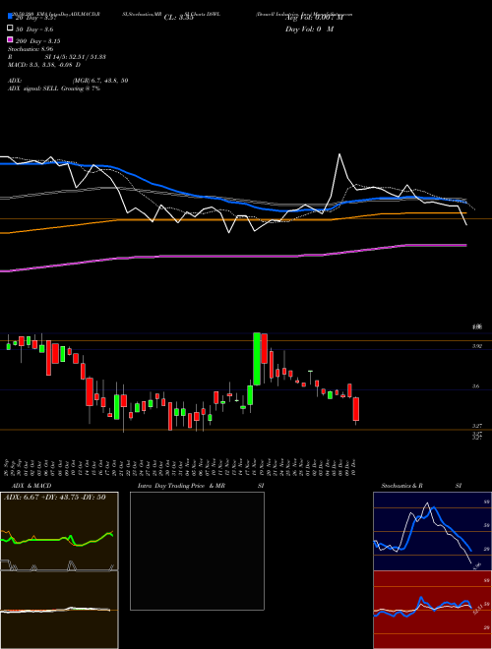Click the white price line spike peak

click(x=339, y=154)
